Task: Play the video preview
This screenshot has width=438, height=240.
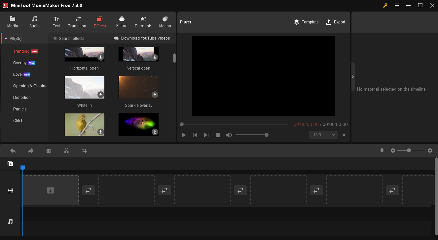Action: pyautogui.click(x=184, y=135)
